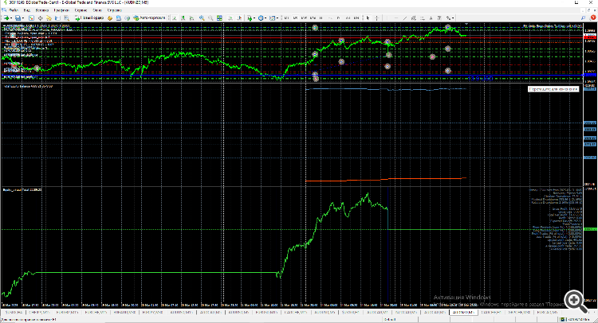Viewport: 598px width, 323px height.
Task: Open the Profiles toolbar icon
Action: (18, 18)
